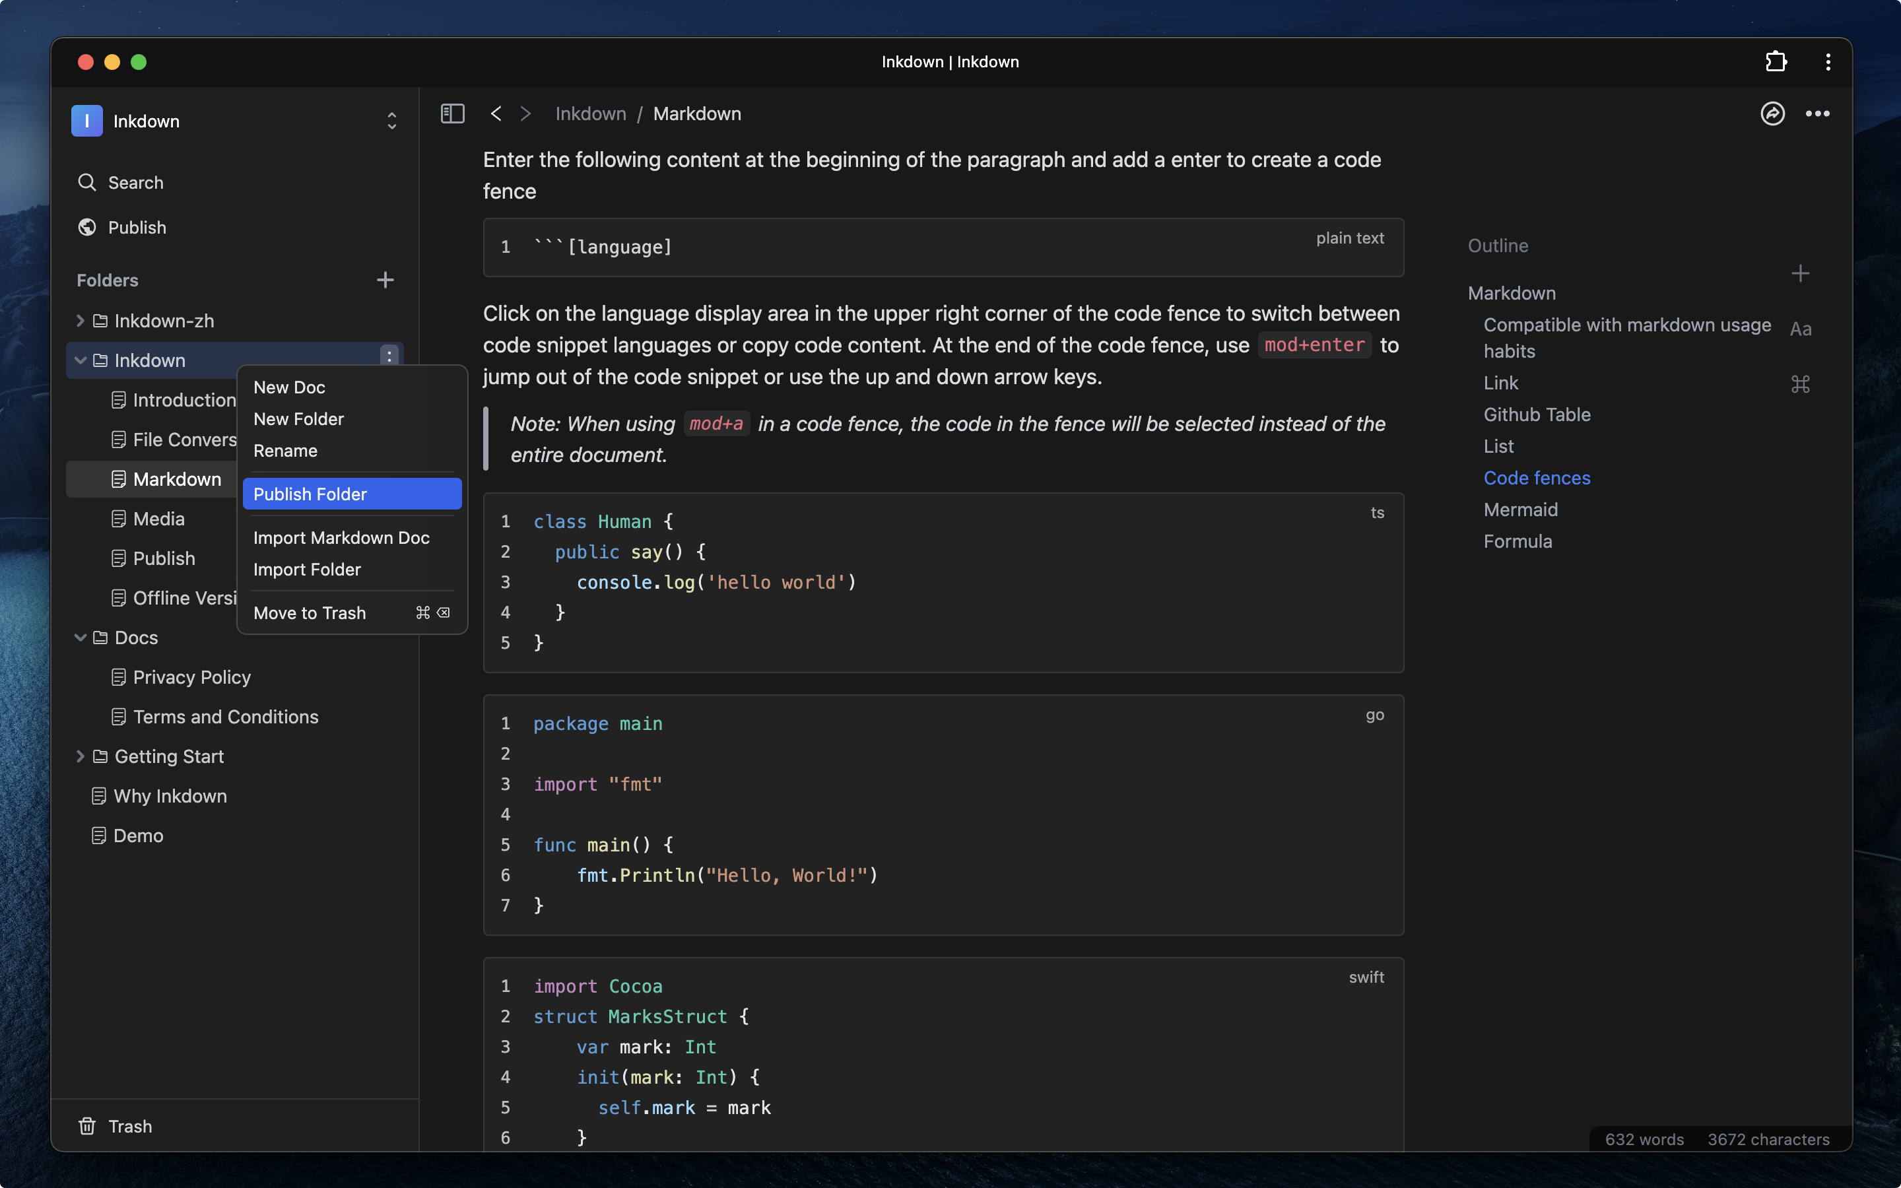Click the Getting Start folder icon

100,756
